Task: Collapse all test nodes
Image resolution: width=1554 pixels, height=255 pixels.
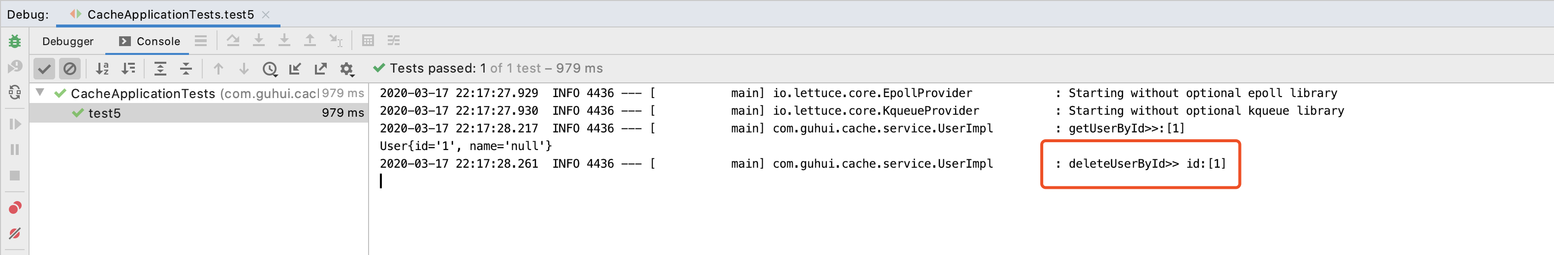Action: [186, 69]
